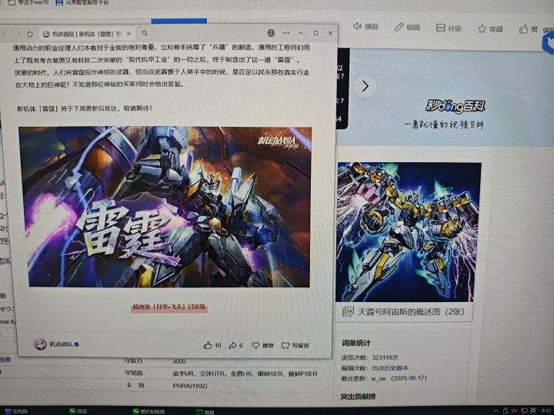Click 播报 speaker icon on Baike page

coord(366,26)
